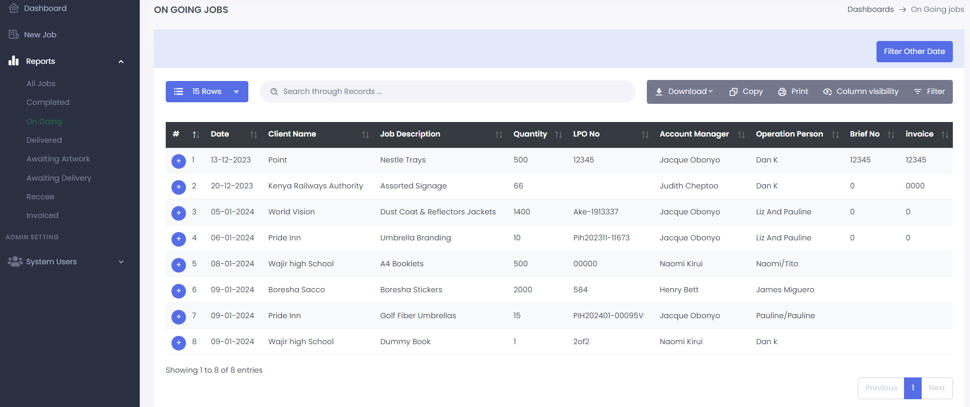Click the copy icon beside Copy
Viewport: 970px width, 407px height.
click(x=734, y=91)
